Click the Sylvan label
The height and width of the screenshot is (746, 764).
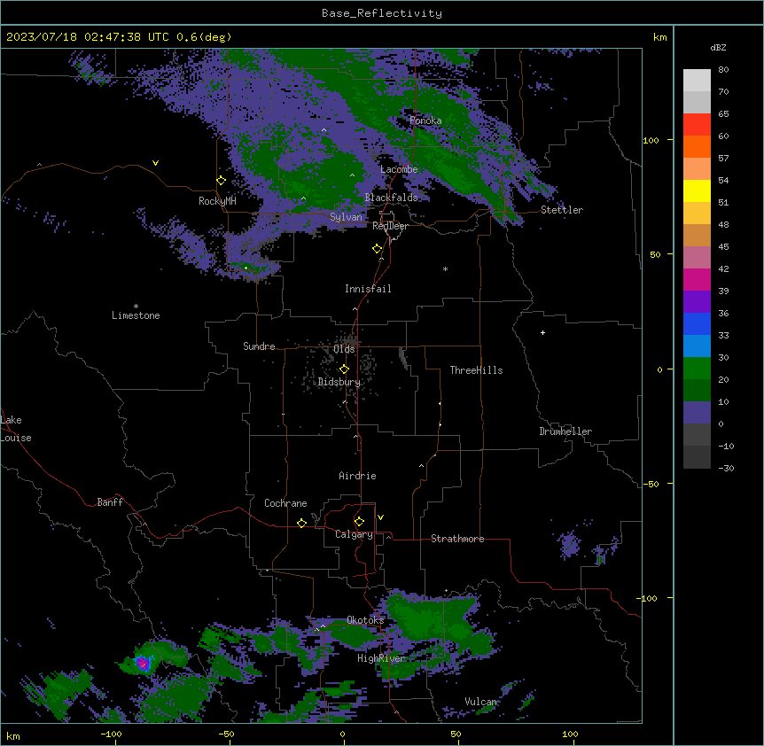346,217
